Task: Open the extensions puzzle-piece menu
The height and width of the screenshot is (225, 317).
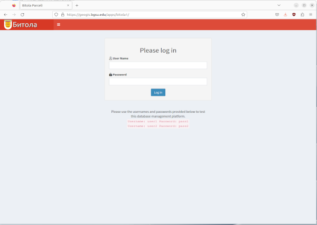Action: [x=302, y=15]
